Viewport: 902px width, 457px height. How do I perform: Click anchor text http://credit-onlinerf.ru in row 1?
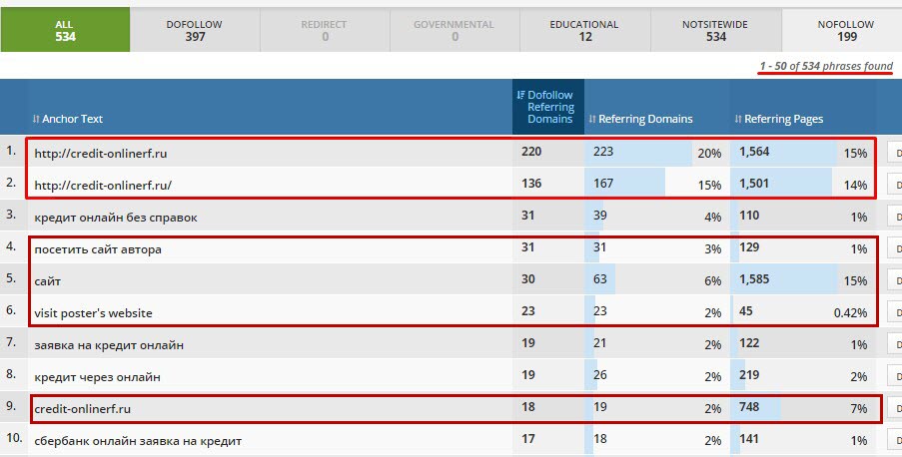coord(100,153)
